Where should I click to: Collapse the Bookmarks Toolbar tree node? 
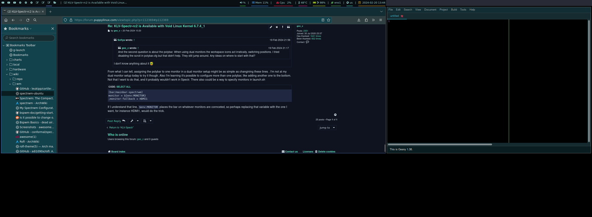[4, 45]
